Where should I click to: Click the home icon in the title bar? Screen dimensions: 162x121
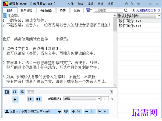coord(126,4)
